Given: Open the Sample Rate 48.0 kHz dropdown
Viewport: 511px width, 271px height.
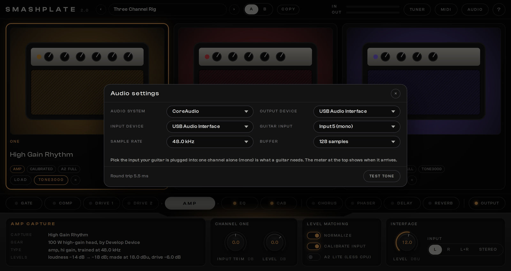Looking at the screenshot, I should click(x=210, y=142).
